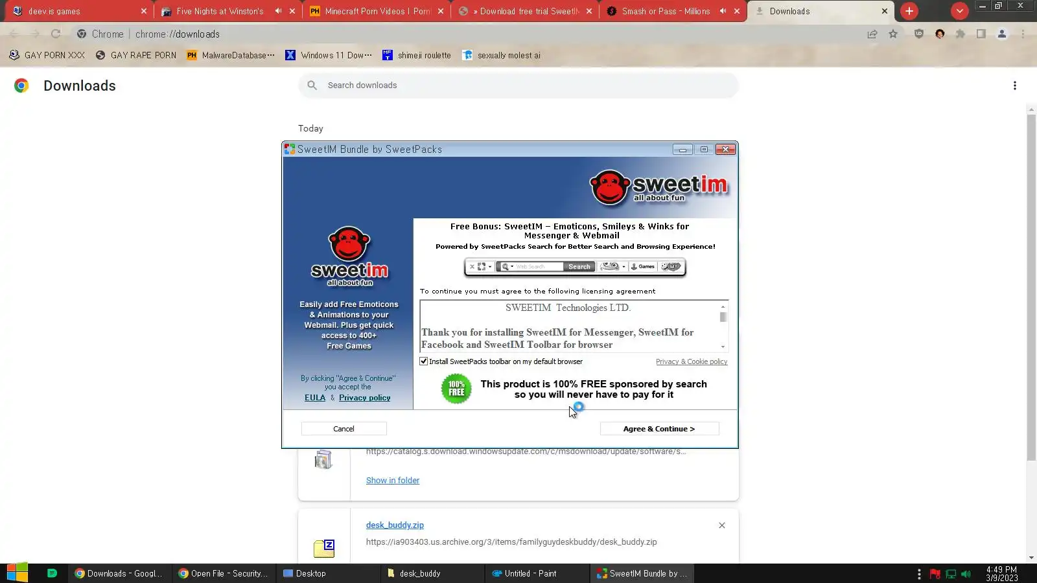
Task: Click license agreement scroll up arrow
Action: [723, 306]
